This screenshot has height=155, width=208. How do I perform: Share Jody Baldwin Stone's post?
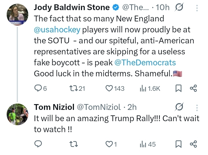[193, 88]
